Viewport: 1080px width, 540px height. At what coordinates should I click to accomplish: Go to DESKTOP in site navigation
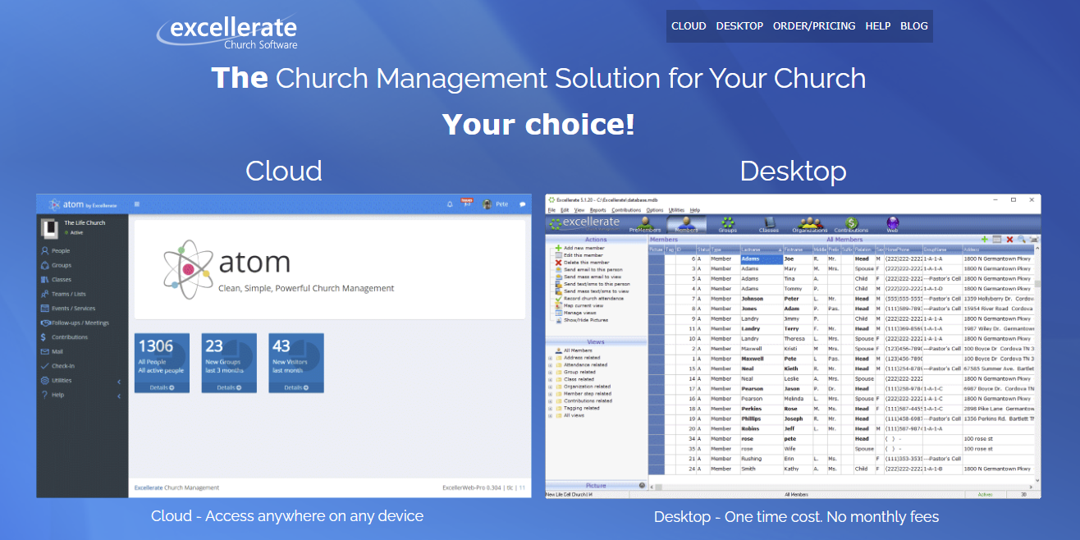point(739,26)
